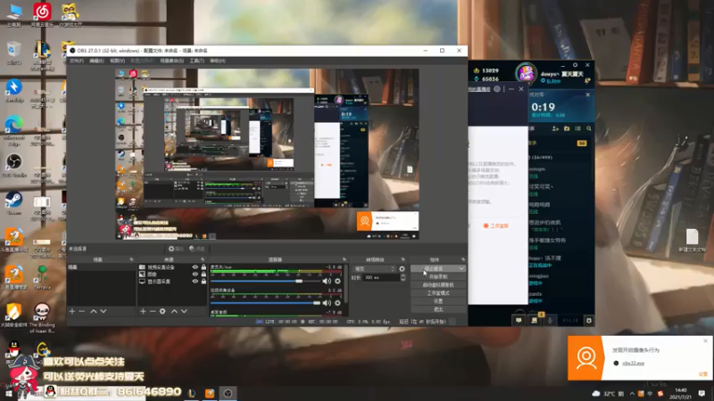Click add friend icon in League client
Viewport: 714px width, 401px height.
click(555, 128)
